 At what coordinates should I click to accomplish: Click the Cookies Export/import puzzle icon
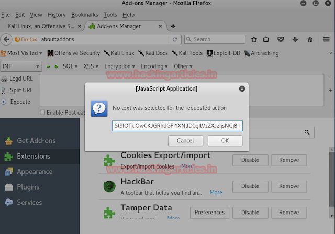point(109,160)
